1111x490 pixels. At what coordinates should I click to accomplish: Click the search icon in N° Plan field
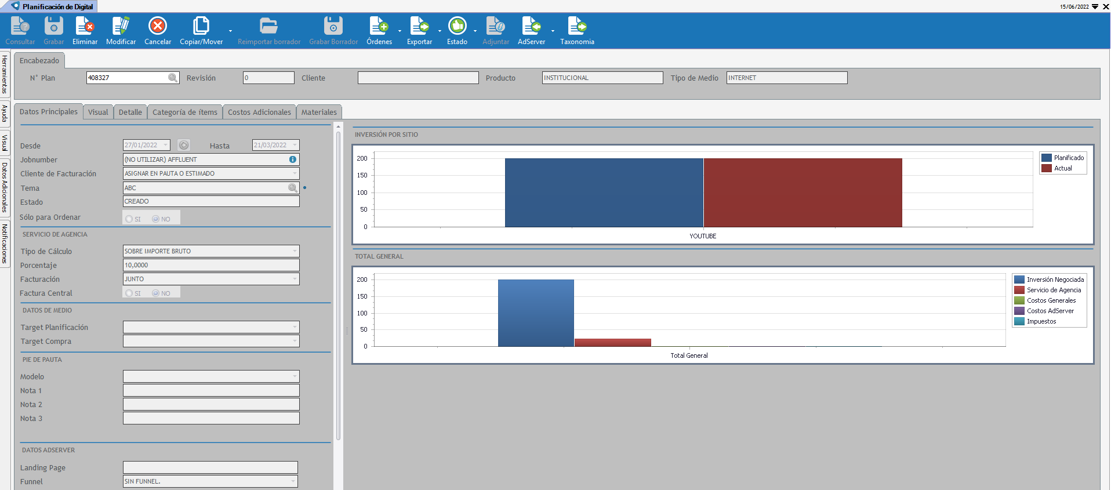pyautogui.click(x=173, y=78)
